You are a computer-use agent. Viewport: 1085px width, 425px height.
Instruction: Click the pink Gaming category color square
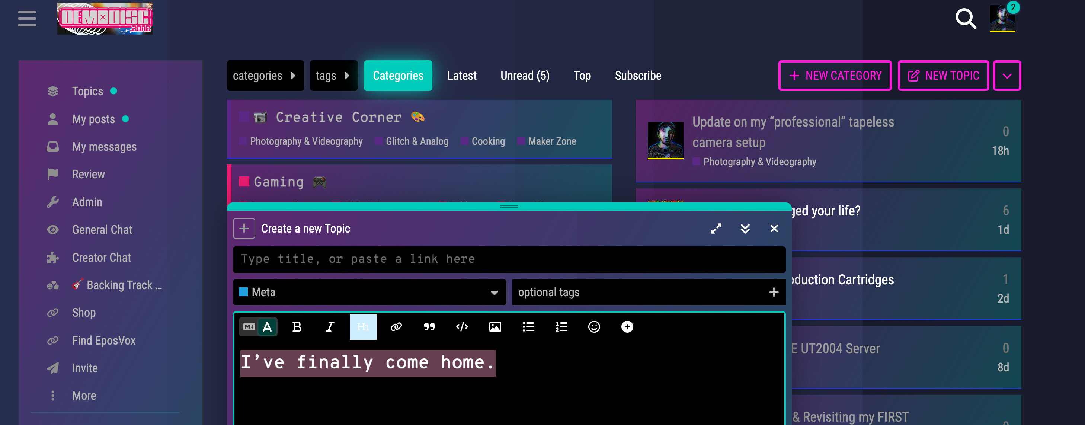pos(244,182)
